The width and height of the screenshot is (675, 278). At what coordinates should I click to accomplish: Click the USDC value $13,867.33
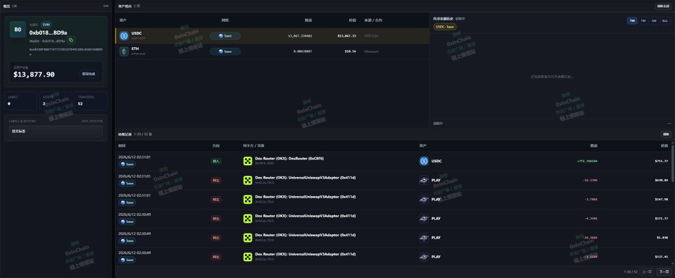[x=346, y=35]
